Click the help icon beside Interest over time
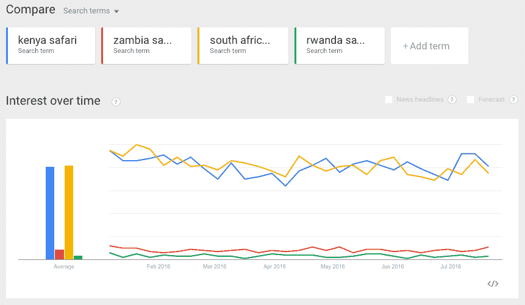Screen dimensions: 525x305 pyautogui.click(x=116, y=102)
